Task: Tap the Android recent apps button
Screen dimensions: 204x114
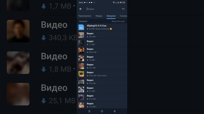Action: pyautogui.click(x=89, y=111)
